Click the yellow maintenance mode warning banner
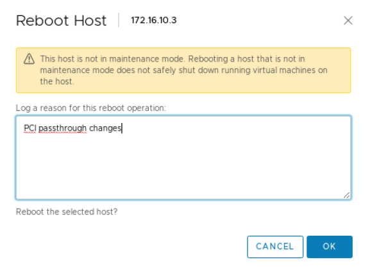This screenshot has width=365, height=269. click(183, 70)
